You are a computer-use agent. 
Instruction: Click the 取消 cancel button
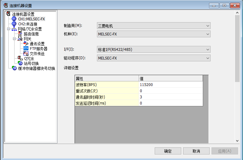click(x=196, y=151)
